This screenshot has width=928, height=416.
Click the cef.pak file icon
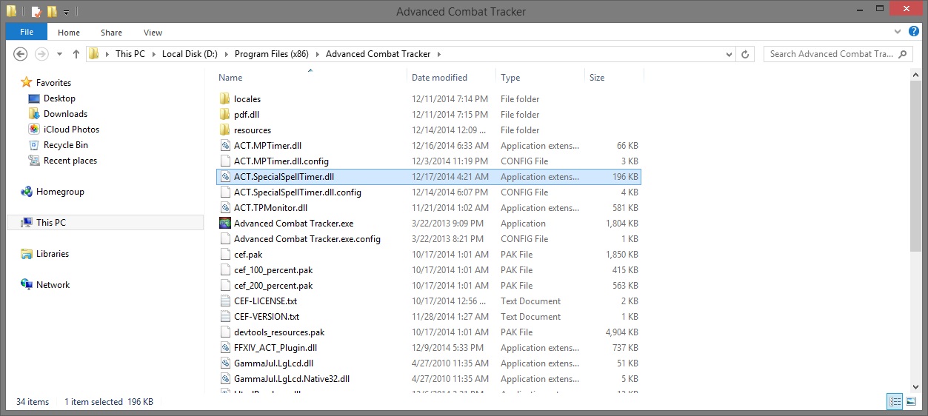click(x=226, y=255)
